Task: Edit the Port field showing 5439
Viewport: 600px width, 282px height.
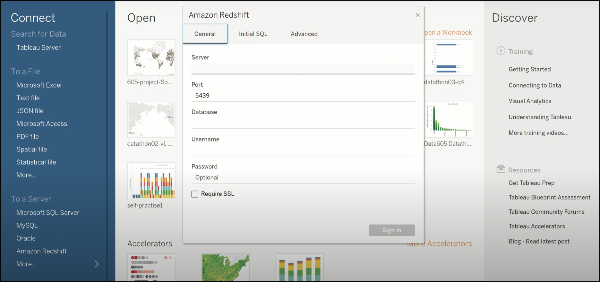Action: point(303,96)
